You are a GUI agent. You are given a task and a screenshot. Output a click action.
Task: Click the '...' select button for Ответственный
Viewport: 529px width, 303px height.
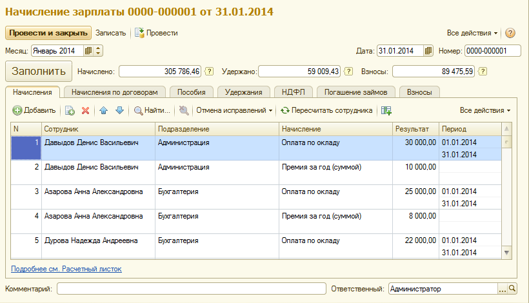click(x=503, y=289)
